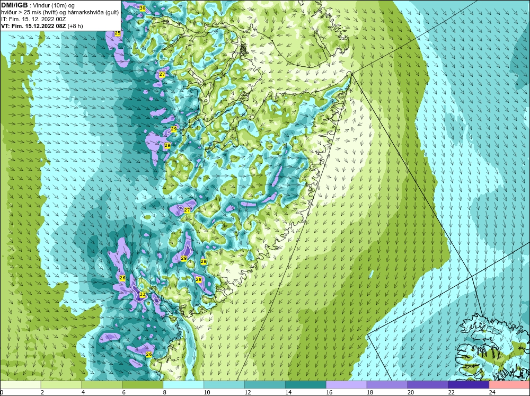Select the line "hviður > 25 m/s (hvítt) og hámarkshviða (gult)"
Viewport: 530px width, 396px height.
(60, 12)
